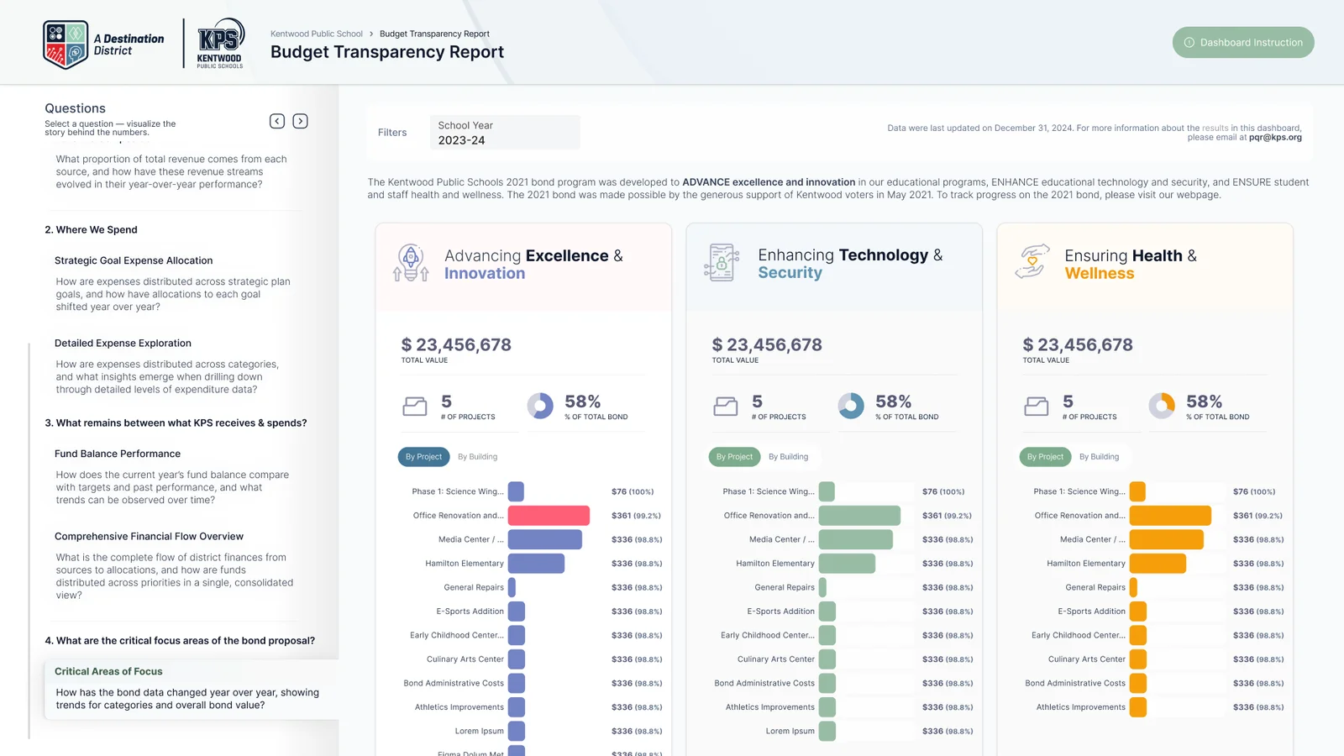Select By Project tab in Excellence card

(423, 457)
